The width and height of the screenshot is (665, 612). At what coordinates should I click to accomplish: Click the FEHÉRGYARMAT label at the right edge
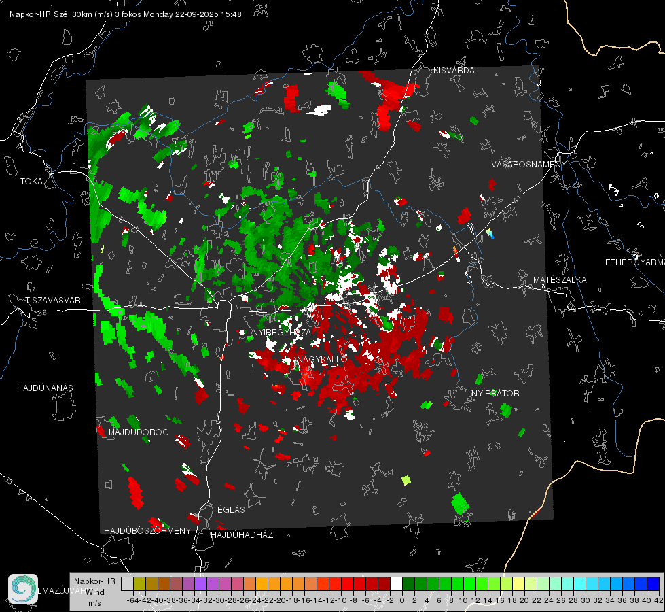(635, 262)
